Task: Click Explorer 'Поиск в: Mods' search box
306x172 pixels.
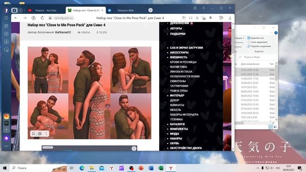Action: click(x=257, y=57)
